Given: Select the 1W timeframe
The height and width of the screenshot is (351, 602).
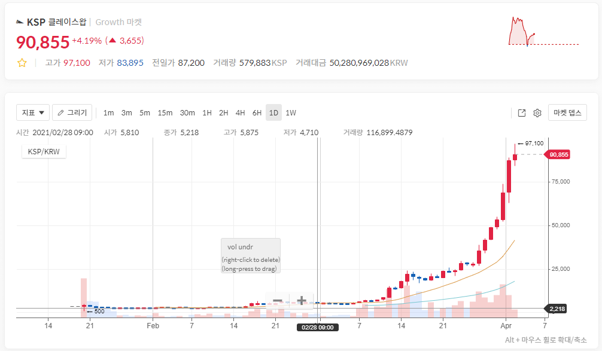Looking at the screenshot, I should tap(291, 113).
